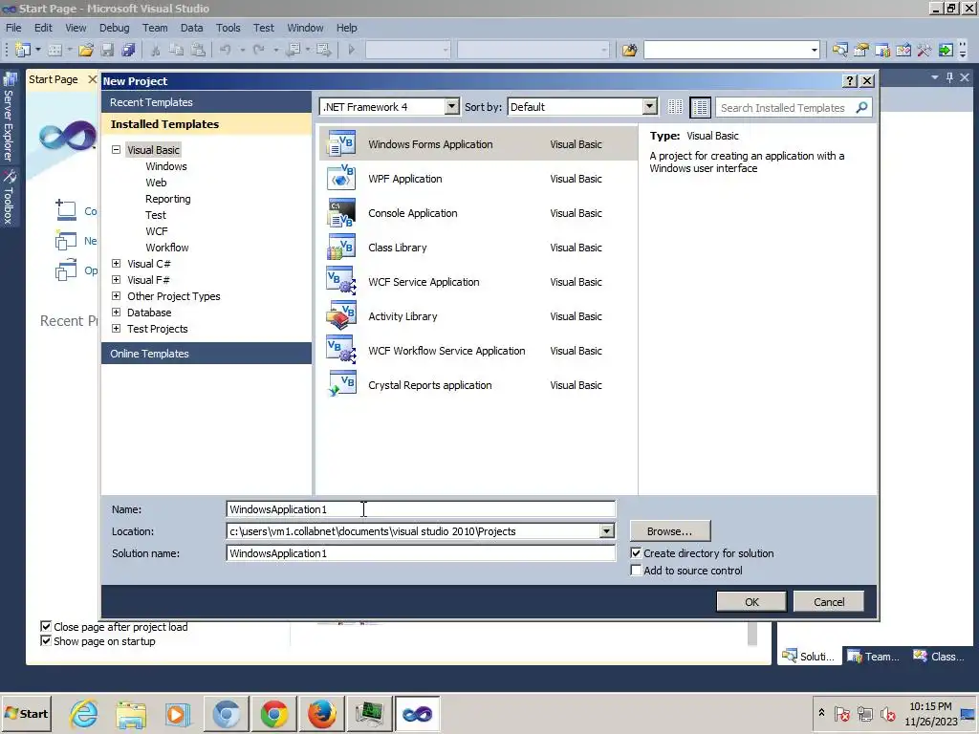Select the Recent Templates section
Viewport: 979px width, 734px height.
207,102
